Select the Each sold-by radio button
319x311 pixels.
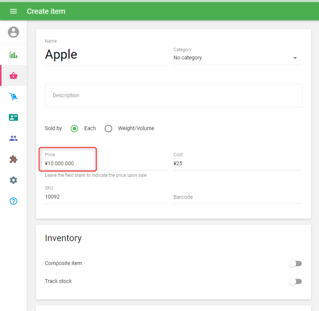point(74,129)
